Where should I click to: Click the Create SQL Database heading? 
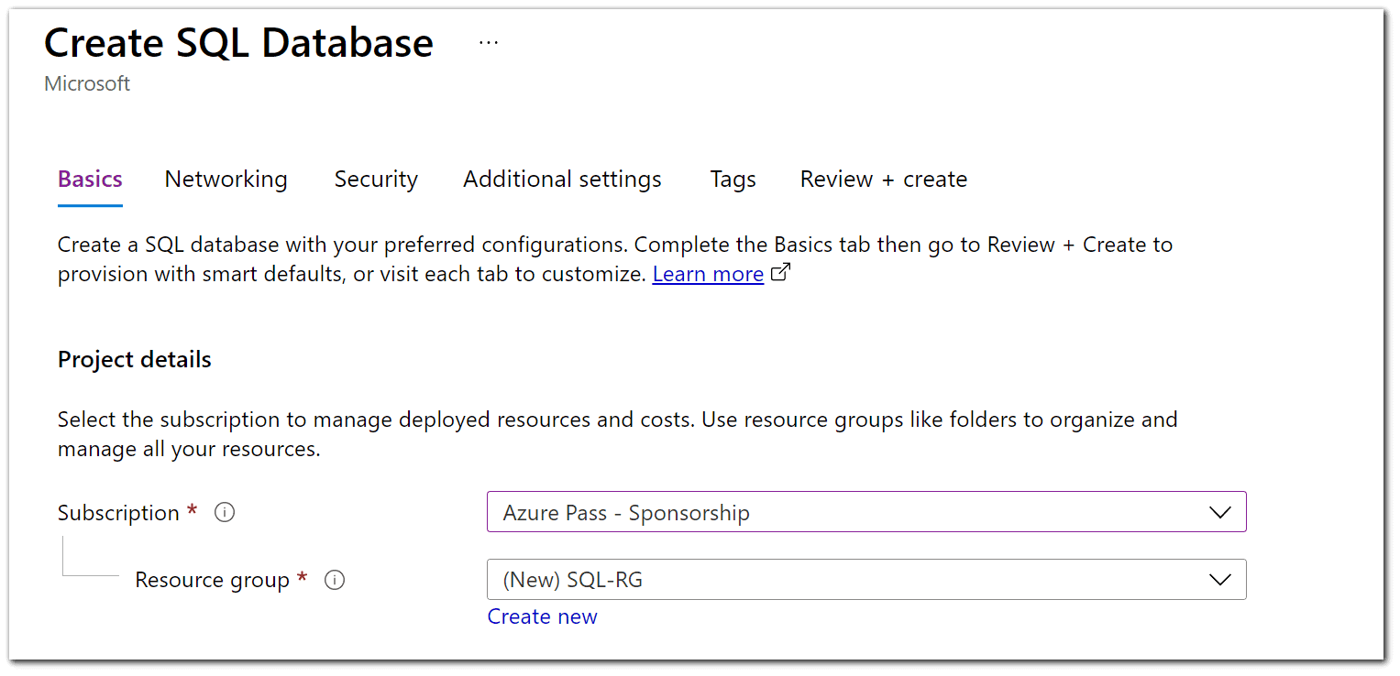pyautogui.click(x=238, y=42)
